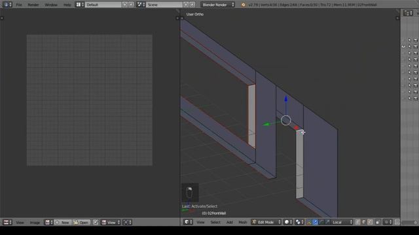This screenshot has height=235, width=419.
Task: Open the Edit Mode dropdown
Action: coord(266,222)
